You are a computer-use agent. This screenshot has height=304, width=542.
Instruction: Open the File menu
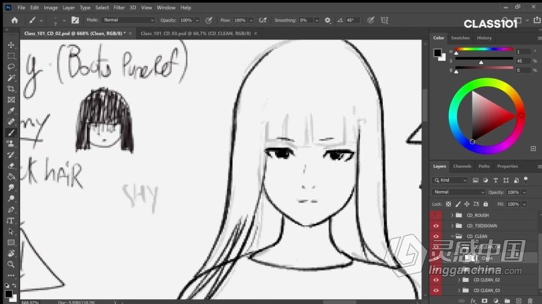pos(21,7)
